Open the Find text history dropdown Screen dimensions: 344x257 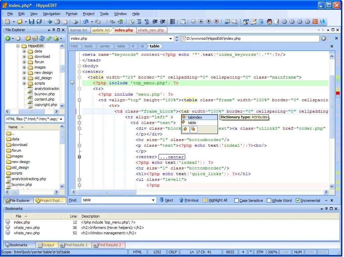[x=153, y=200]
